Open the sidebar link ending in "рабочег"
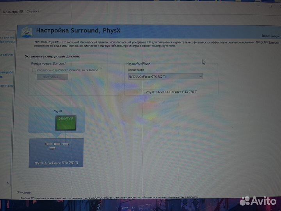The height and width of the screenshot is (211, 281). [7, 55]
